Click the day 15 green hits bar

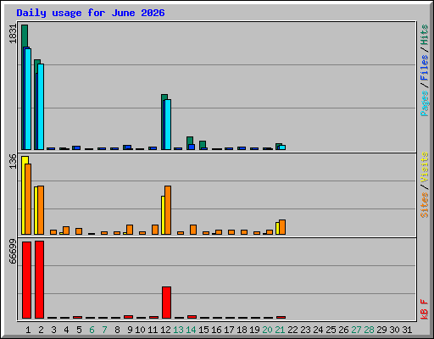pyautogui.click(x=203, y=144)
